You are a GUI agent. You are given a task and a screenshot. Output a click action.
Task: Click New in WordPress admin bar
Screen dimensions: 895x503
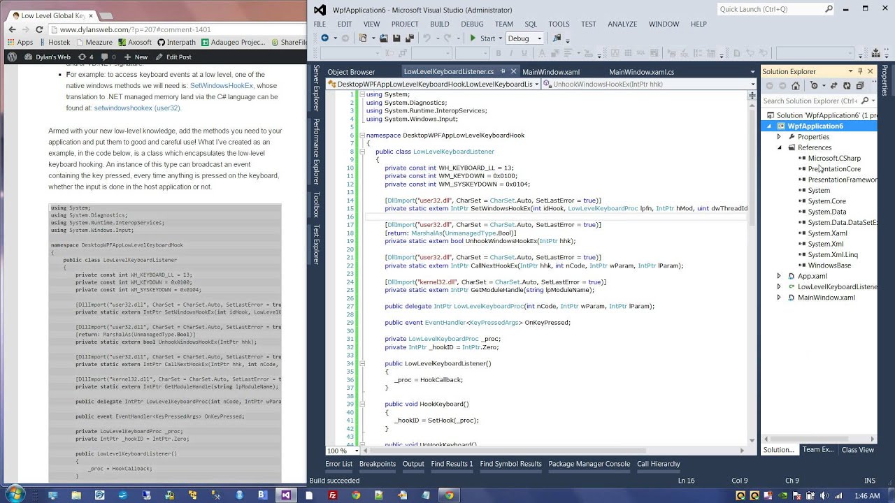[136, 57]
